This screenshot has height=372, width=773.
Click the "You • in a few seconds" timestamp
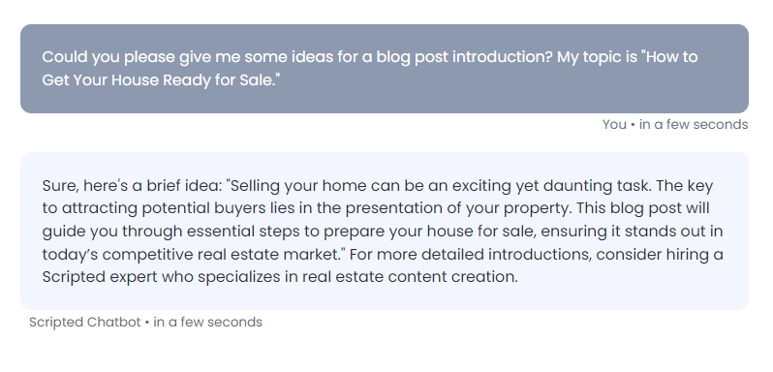[x=675, y=125]
